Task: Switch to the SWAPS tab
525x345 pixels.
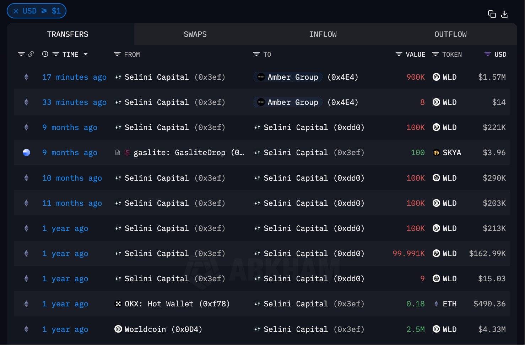Action: point(195,34)
